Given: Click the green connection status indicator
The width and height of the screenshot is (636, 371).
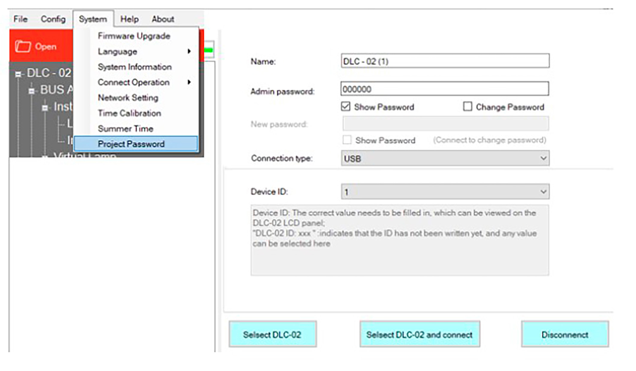Looking at the screenshot, I should [x=209, y=50].
